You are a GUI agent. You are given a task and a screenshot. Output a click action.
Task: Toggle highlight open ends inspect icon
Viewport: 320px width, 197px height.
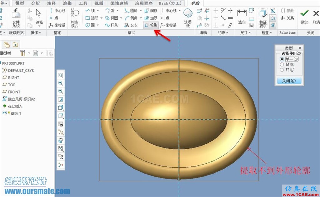[273, 18]
